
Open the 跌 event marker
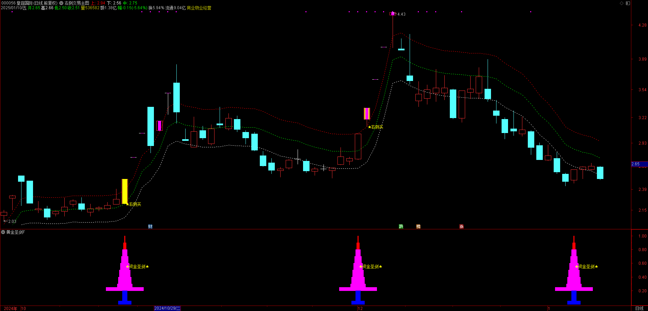pyautogui.click(x=401, y=227)
